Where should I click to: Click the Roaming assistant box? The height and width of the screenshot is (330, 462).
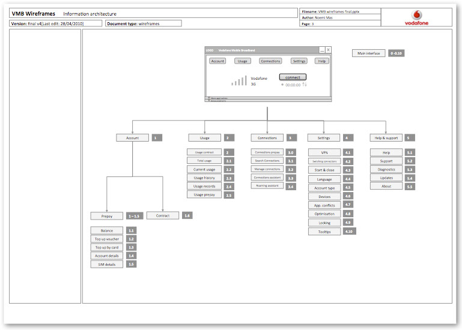pyautogui.click(x=267, y=187)
